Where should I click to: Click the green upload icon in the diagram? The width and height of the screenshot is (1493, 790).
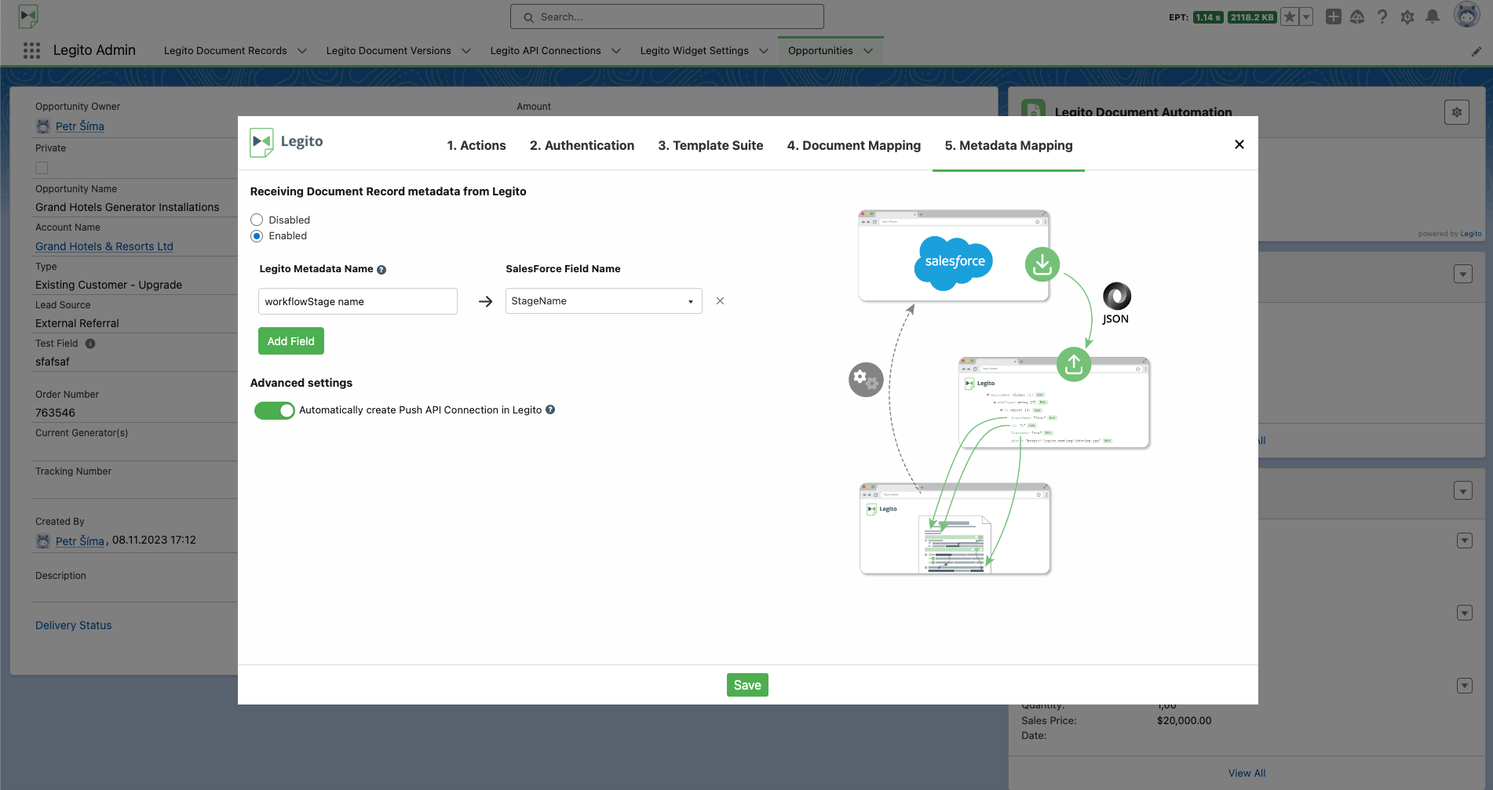pos(1074,364)
